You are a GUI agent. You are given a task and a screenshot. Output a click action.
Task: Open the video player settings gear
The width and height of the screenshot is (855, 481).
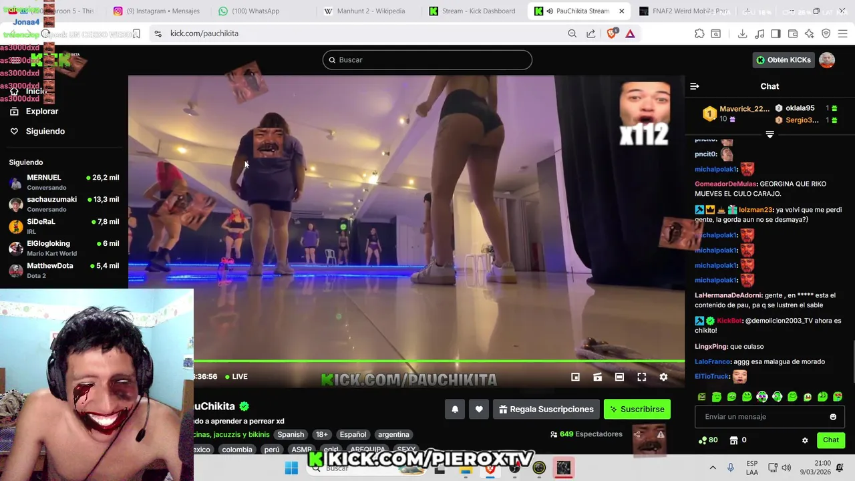click(663, 377)
